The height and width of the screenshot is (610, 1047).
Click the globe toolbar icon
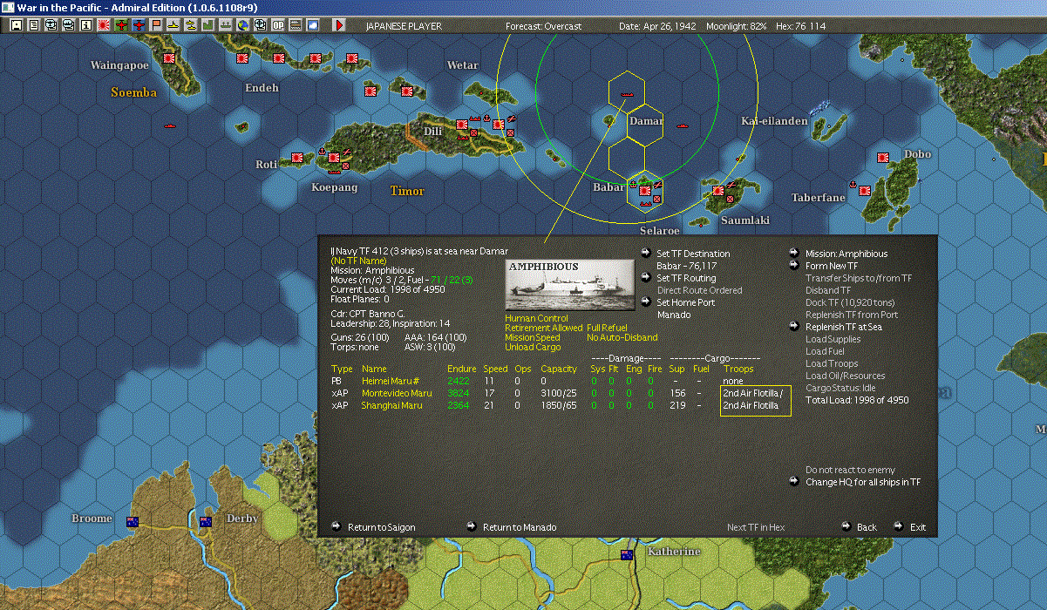[242, 25]
